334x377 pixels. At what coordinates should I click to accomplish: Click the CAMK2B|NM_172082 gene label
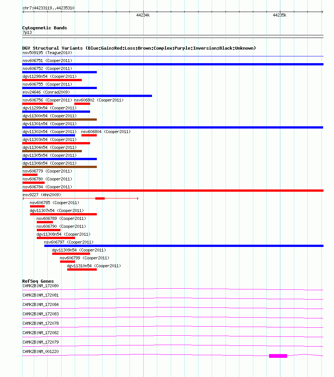[x=41, y=333]
